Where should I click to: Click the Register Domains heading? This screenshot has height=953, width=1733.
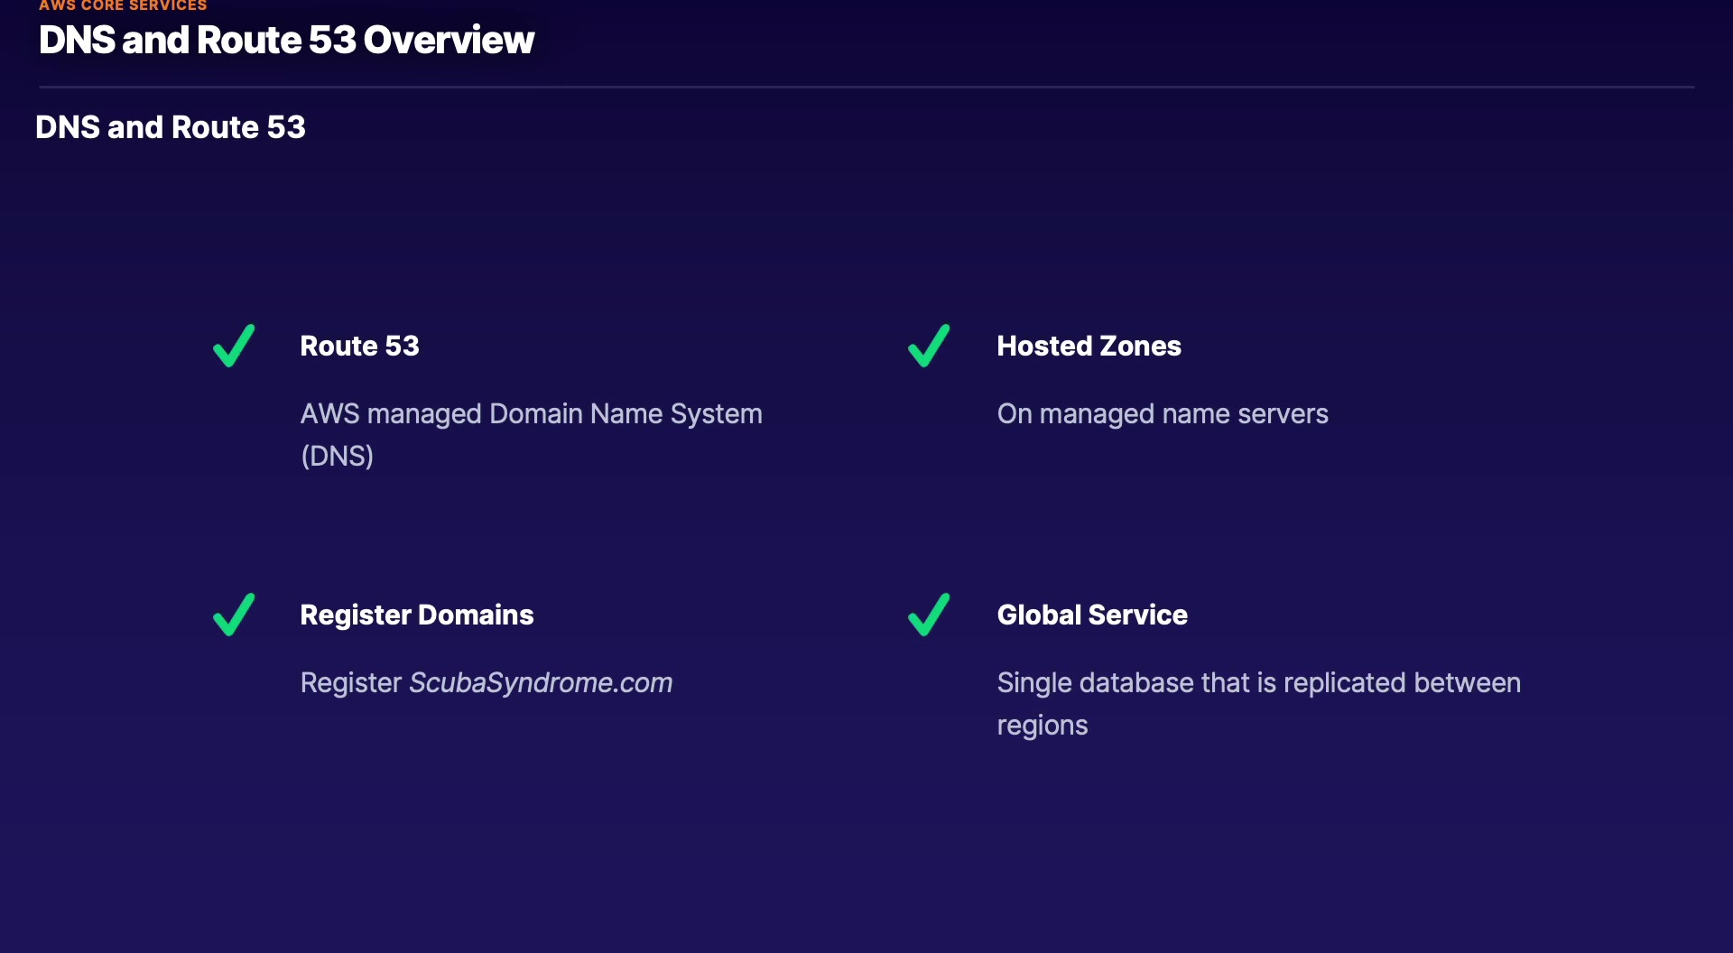(416, 615)
